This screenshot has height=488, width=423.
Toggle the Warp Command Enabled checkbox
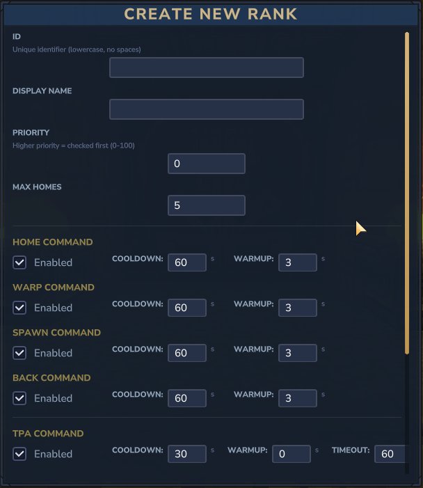19,308
